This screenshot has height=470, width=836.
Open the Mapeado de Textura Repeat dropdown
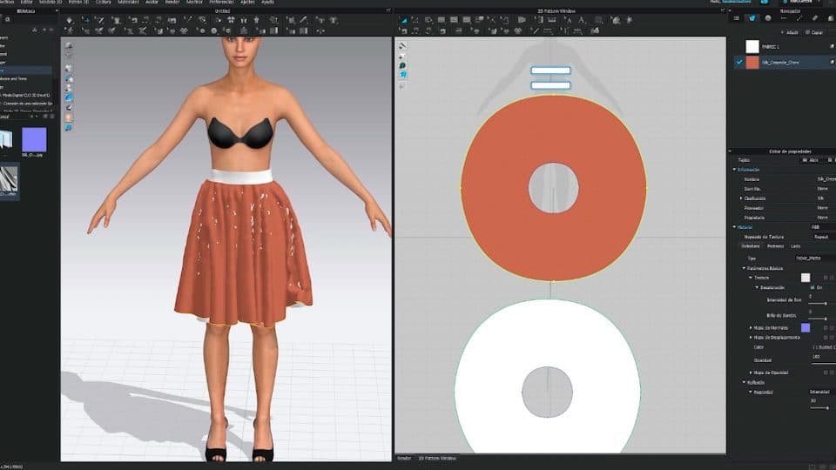[821, 237]
